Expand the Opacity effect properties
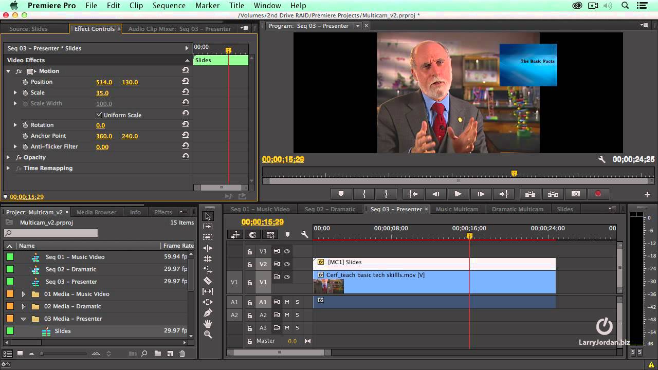Viewport: 658px width, 370px height. 8,157
